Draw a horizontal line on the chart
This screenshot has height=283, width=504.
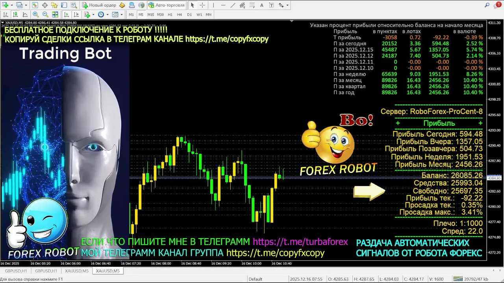[223, 5]
